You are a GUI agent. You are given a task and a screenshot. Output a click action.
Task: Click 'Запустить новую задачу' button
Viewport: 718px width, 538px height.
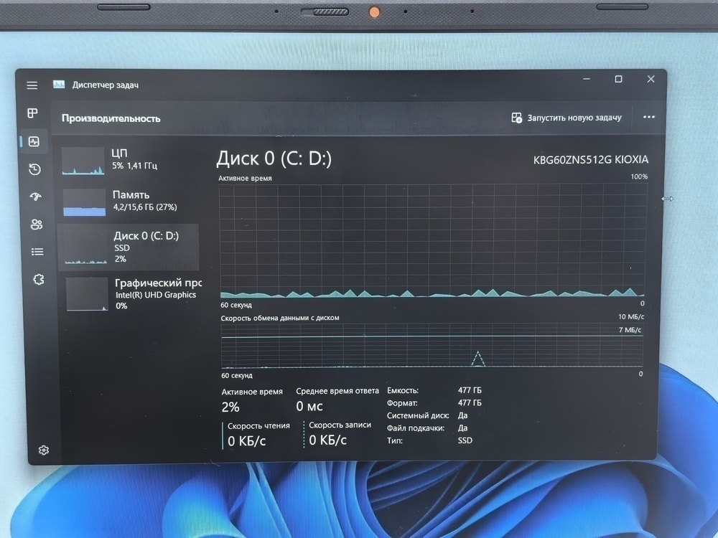567,118
